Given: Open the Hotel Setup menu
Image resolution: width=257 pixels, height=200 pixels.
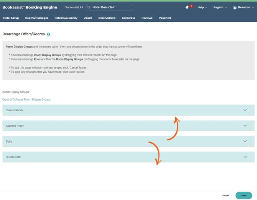Looking at the screenshot, I should pyautogui.click(x=11, y=18).
